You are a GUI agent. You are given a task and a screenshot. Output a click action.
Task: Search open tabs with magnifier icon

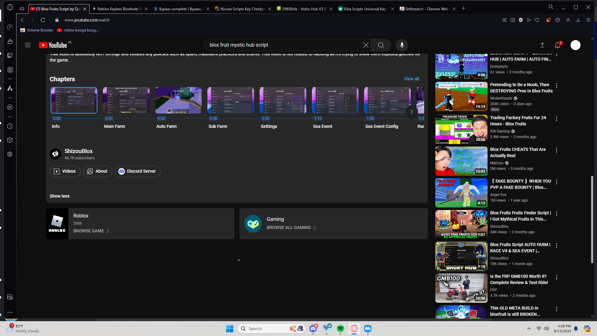(x=551, y=7)
